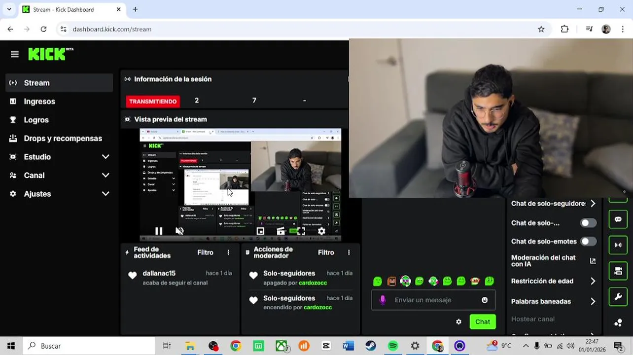This screenshot has height=355, width=633.
Task: Open Filtro in Acciones de moderador
Action: tap(326, 252)
